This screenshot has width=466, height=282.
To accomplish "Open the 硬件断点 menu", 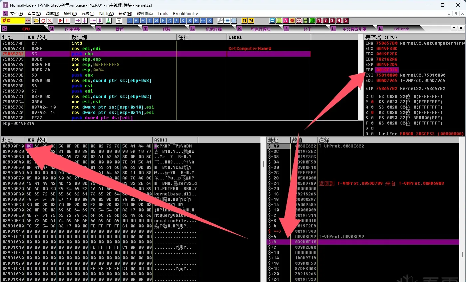I will tap(145, 14).
